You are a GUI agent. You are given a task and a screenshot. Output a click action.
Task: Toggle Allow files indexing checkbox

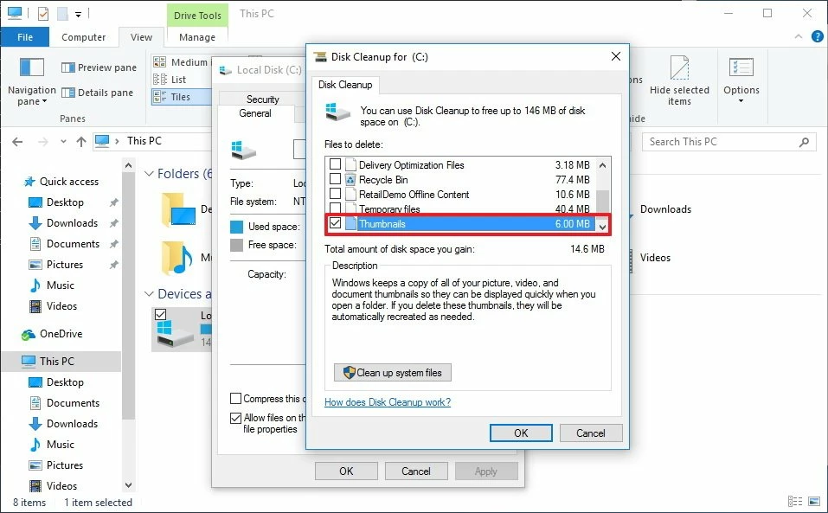(x=236, y=418)
